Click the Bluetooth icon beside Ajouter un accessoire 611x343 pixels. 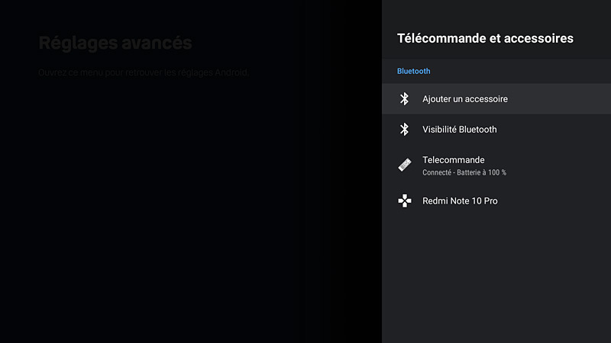pos(405,99)
